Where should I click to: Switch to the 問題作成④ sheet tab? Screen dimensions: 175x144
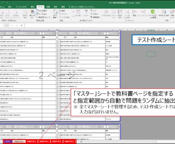57,141
